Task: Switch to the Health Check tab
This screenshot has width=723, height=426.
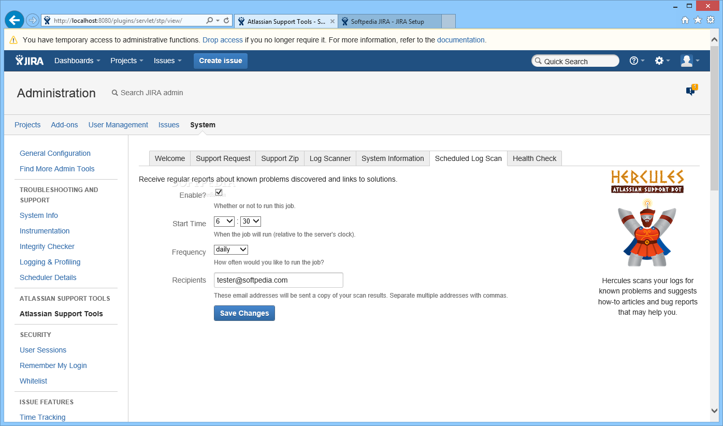Action: [x=534, y=158]
